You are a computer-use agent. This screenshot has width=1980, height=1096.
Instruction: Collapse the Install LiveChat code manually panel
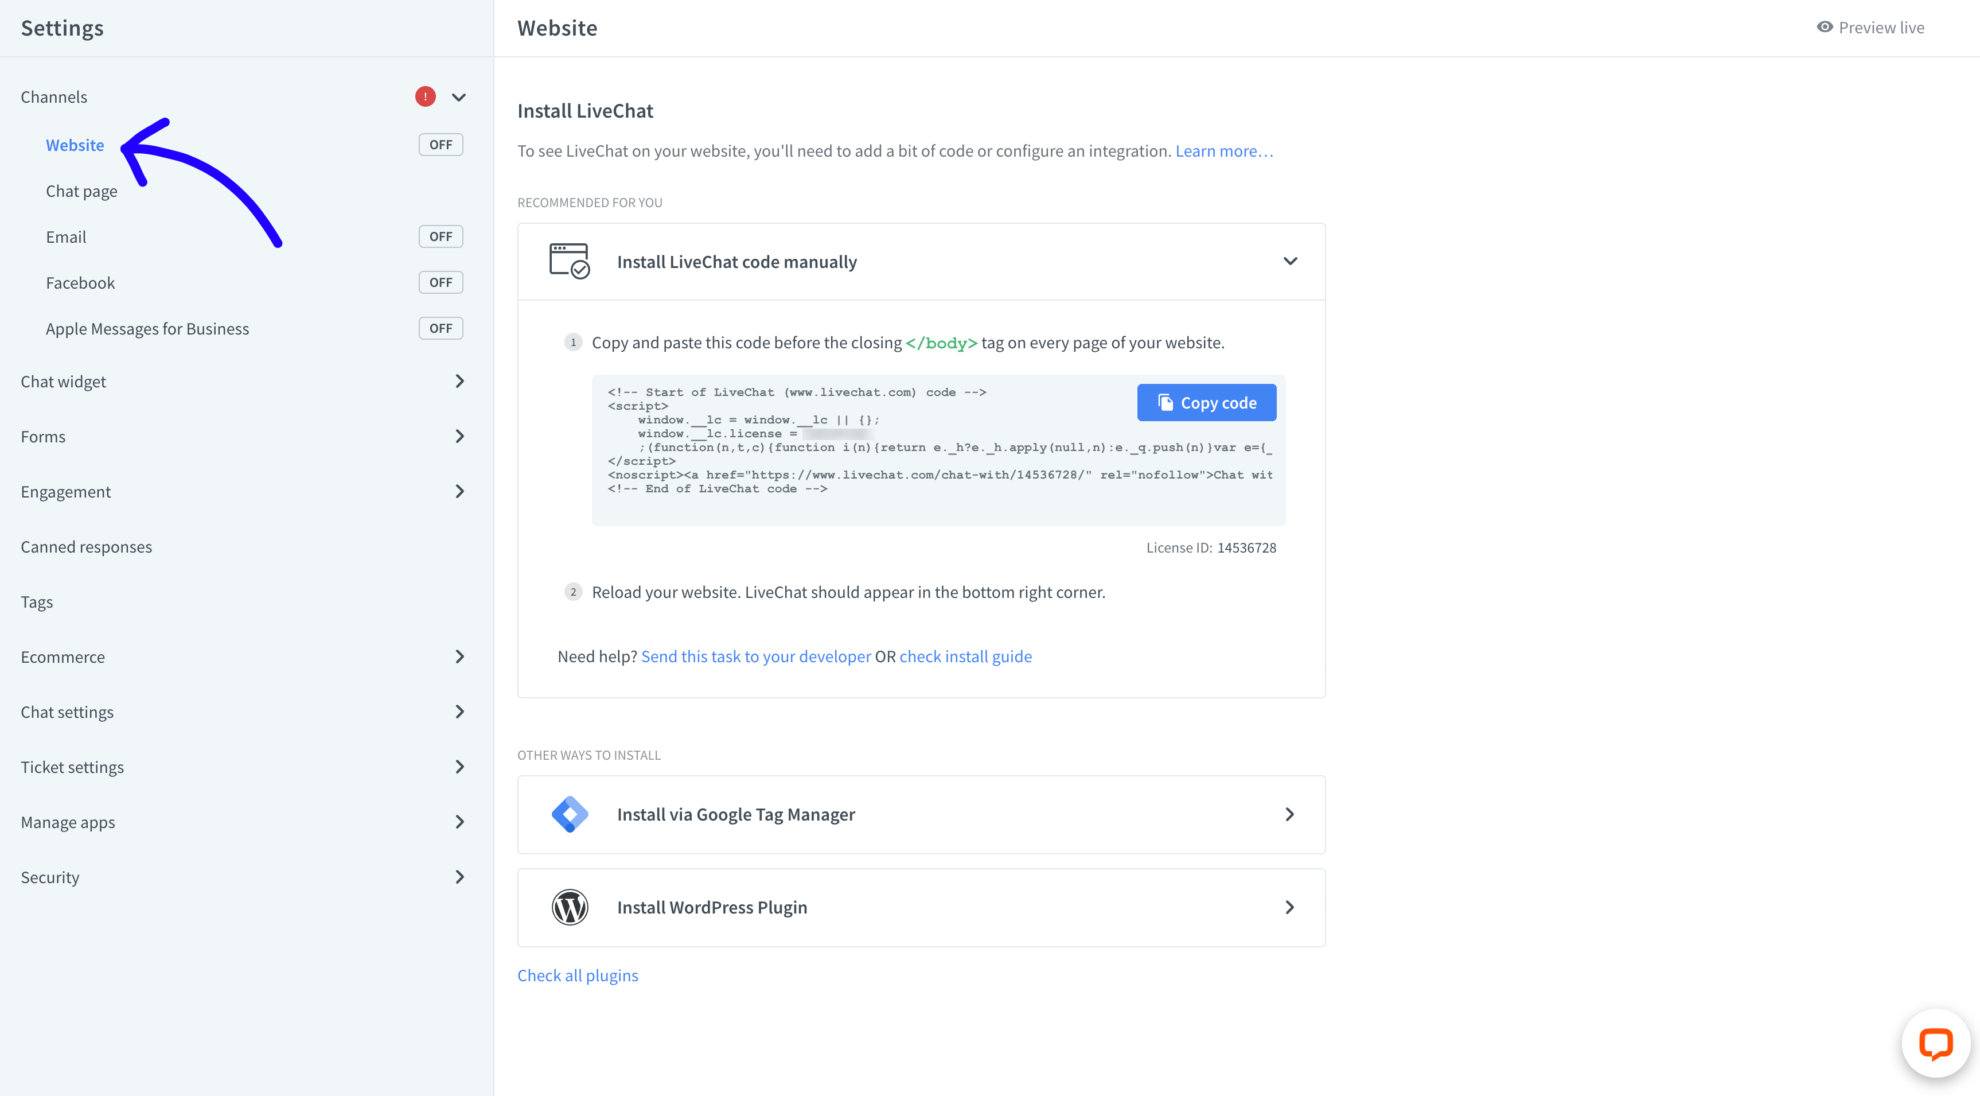[x=1291, y=261]
